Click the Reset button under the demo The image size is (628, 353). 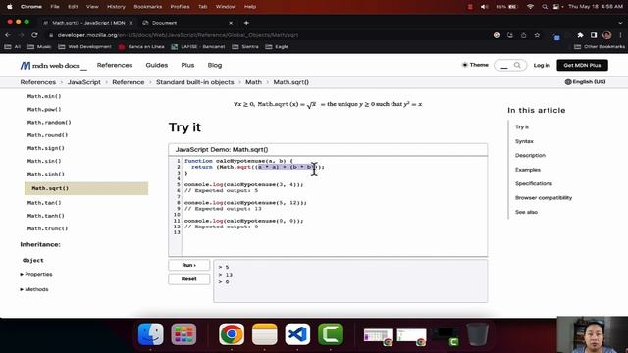[189, 278]
